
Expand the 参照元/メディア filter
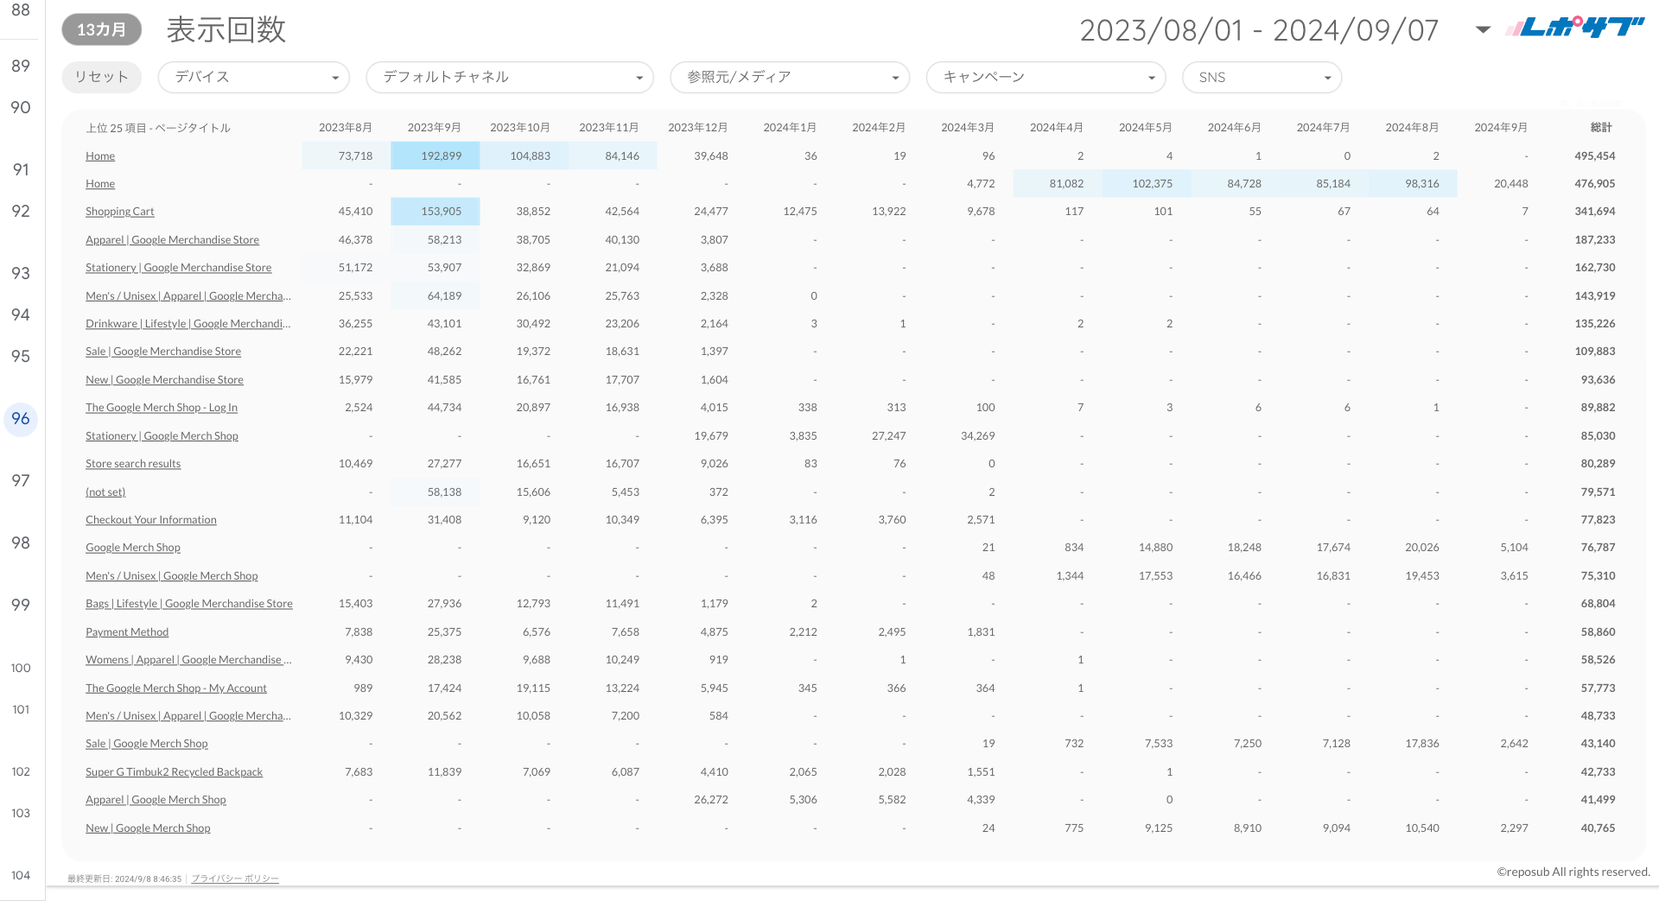click(789, 77)
